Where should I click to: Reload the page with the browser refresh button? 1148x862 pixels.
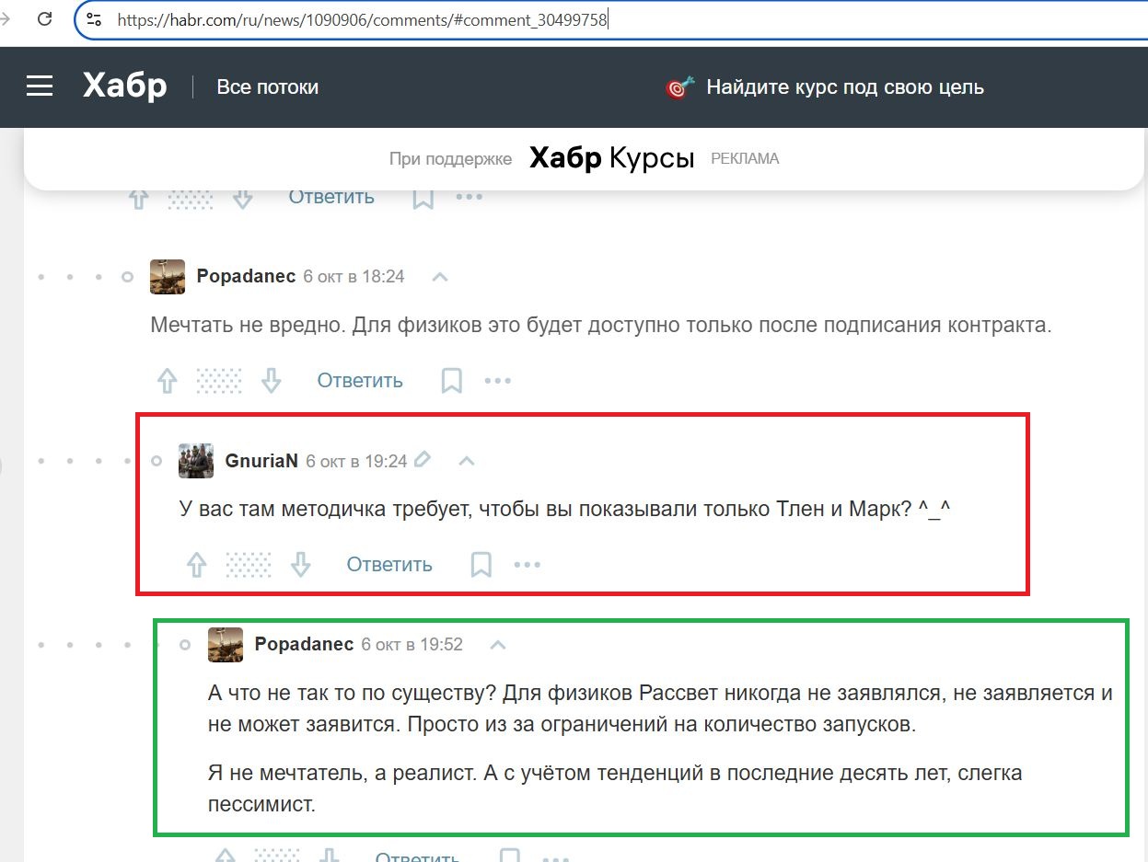(x=44, y=18)
